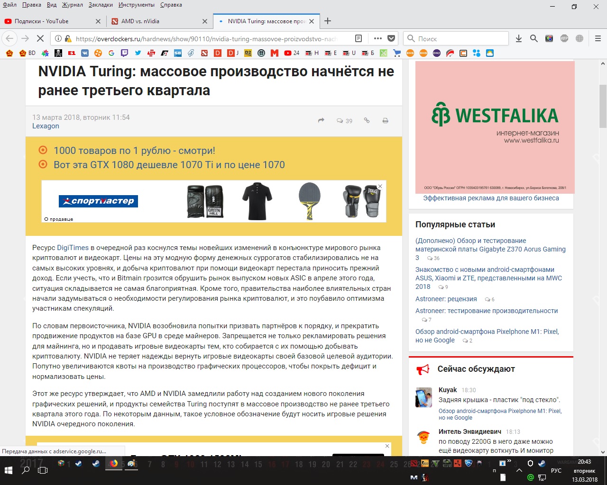Image resolution: width=607 pixels, height=485 pixels.
Task: Click the share arrow icon under article title
Action: [x=321, y=121]
